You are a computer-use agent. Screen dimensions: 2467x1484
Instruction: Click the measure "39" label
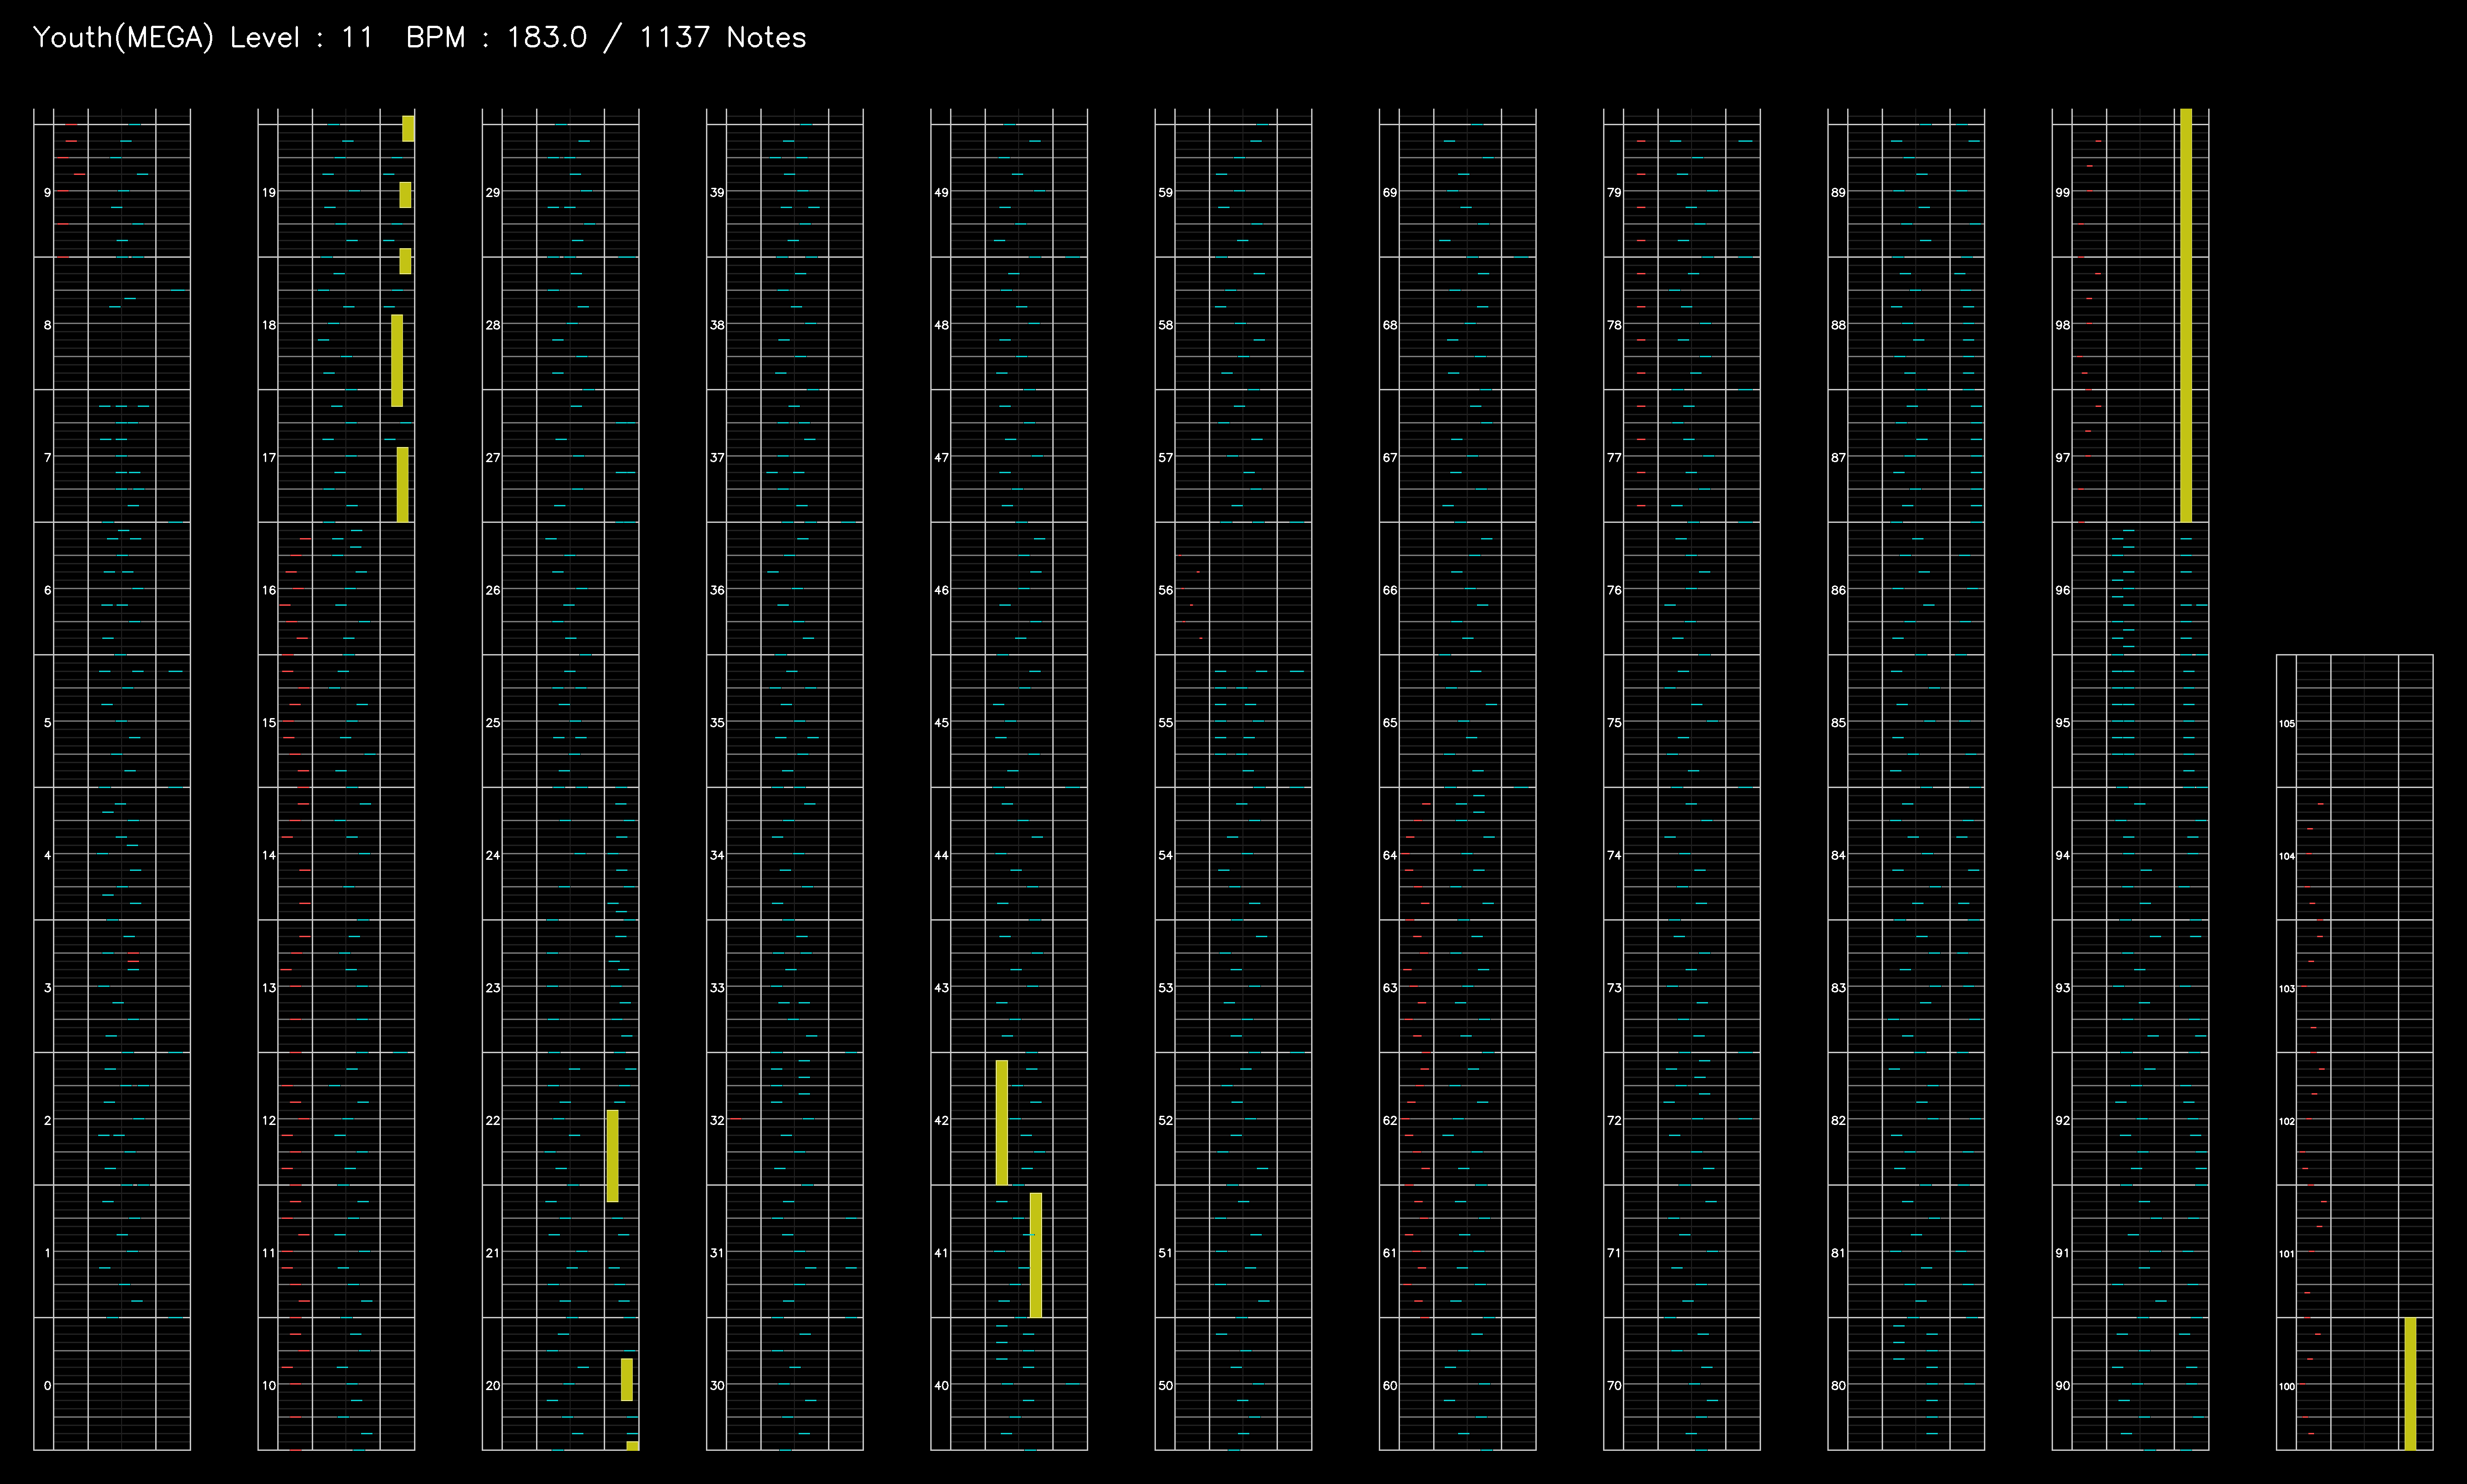[717, 192]
